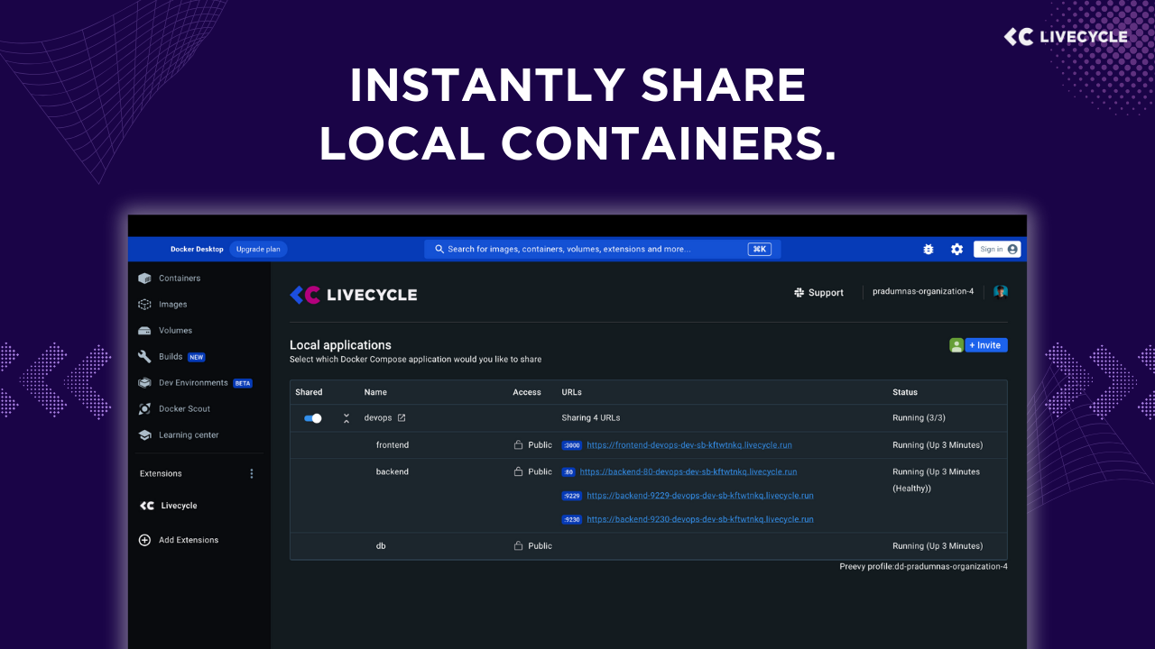Click the lock icon in db row

[518, 546]
